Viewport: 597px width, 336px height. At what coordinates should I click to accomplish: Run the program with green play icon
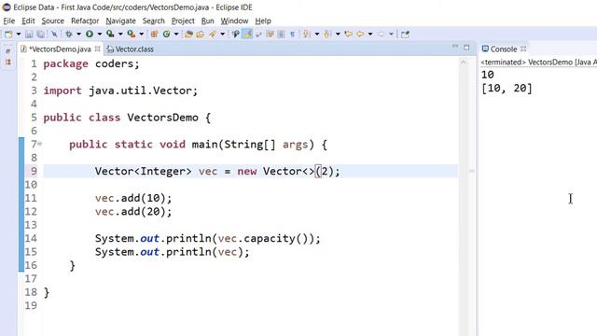coord(90,35)
